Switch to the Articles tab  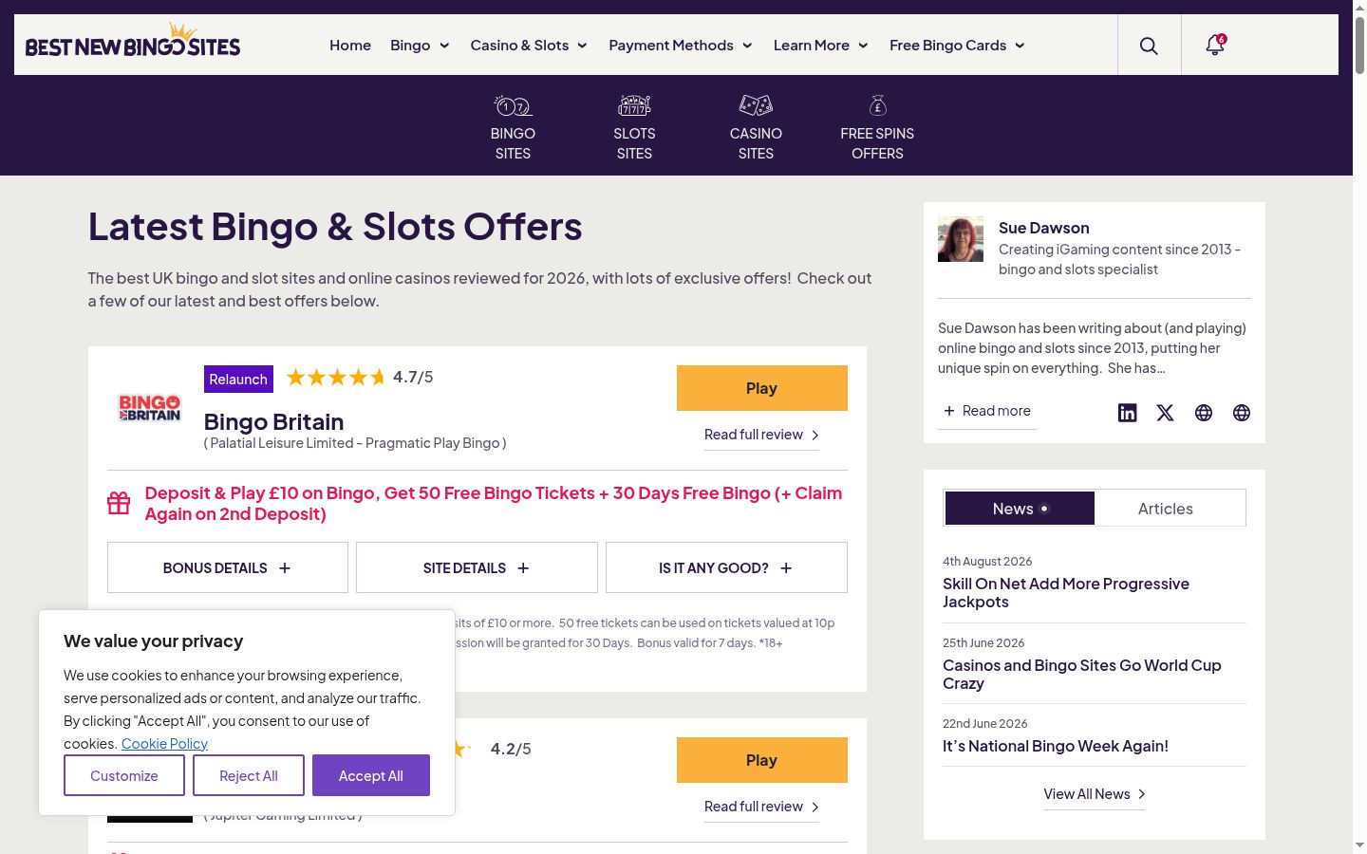(x=1166, y=509)
